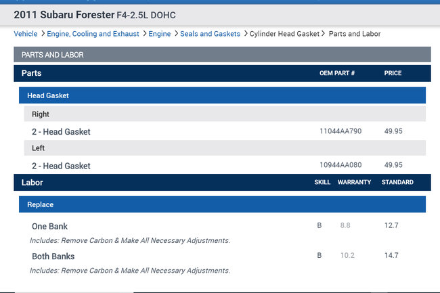
Task: Click the 2011 Subaru Forester title
Action: (x=64, y=14)
